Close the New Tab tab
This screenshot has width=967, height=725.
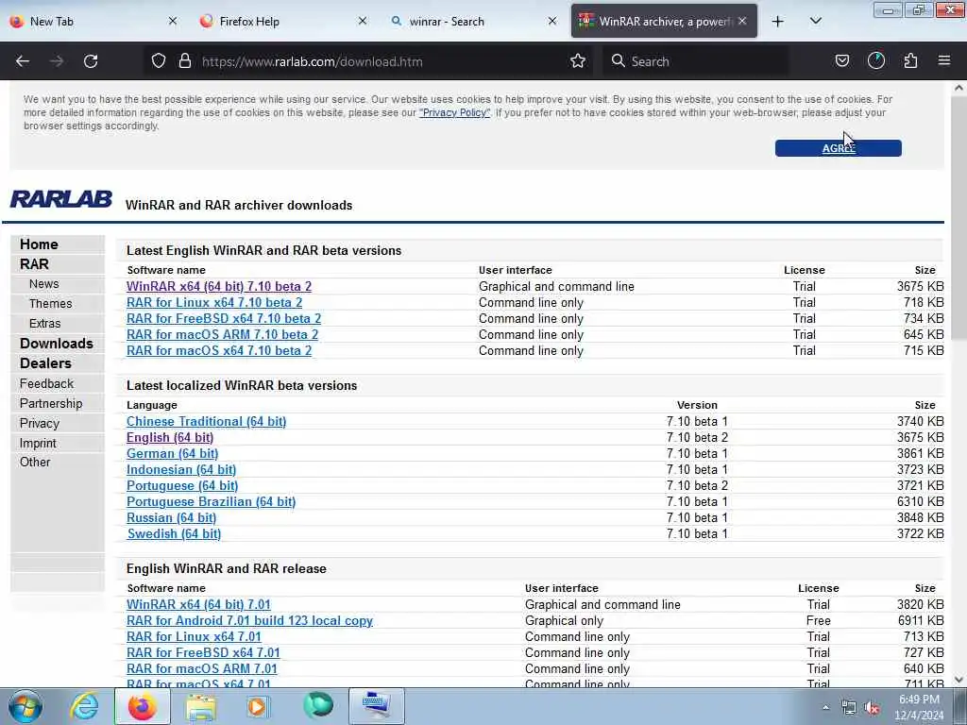coord(173,21)
